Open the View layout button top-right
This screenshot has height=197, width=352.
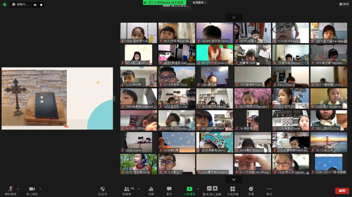click(x=344, y=4)
